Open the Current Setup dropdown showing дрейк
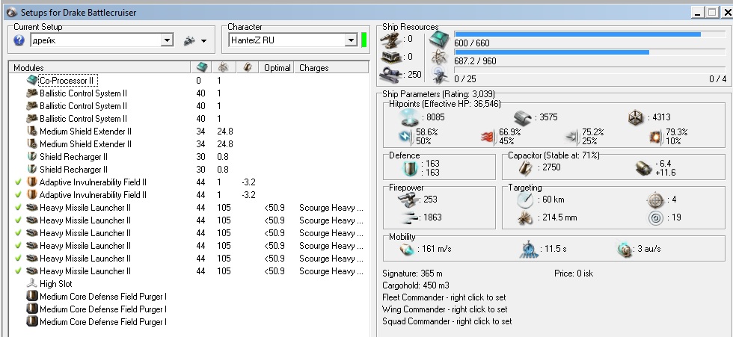733x337 pixels. click(x=102, y=40)
